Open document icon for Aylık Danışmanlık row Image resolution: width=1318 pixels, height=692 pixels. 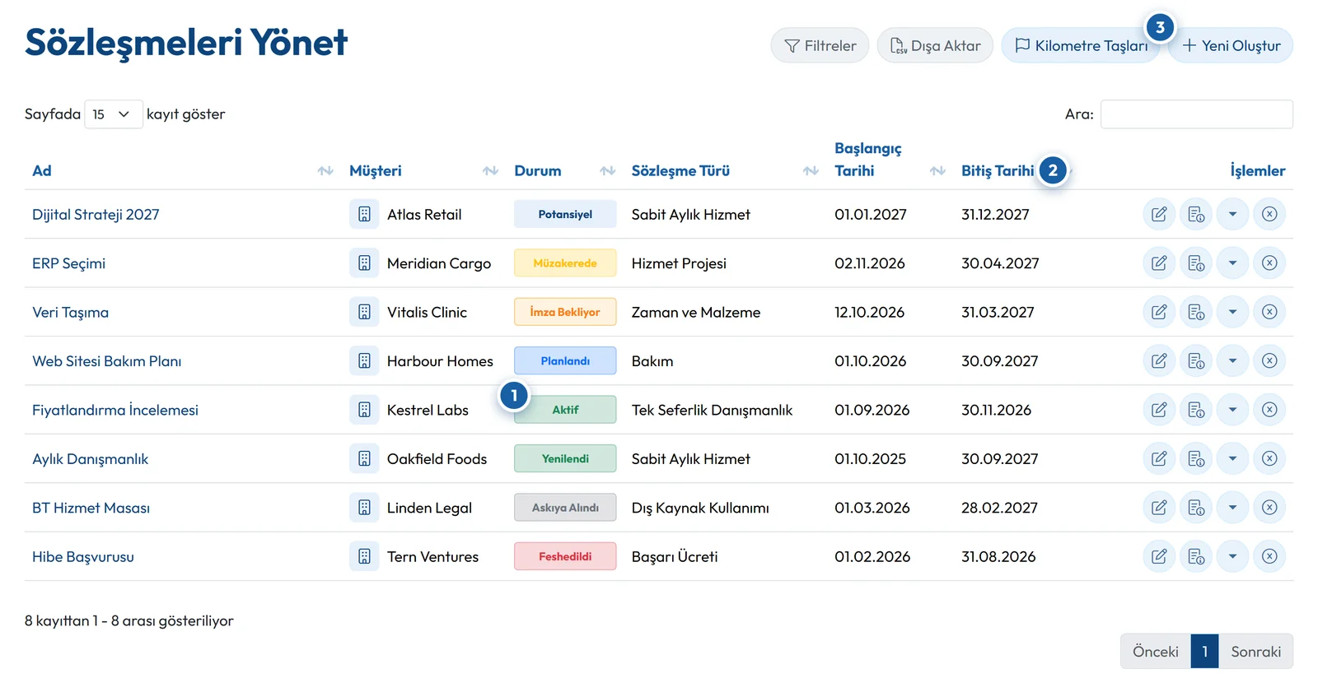tap(1196, 458)
